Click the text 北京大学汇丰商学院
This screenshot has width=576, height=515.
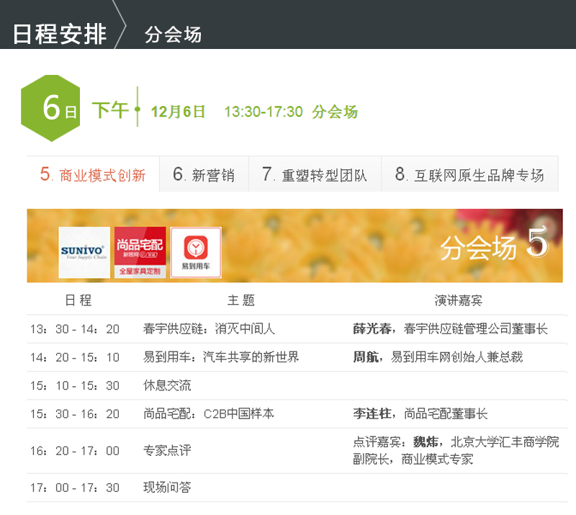[x=505, y=442]
